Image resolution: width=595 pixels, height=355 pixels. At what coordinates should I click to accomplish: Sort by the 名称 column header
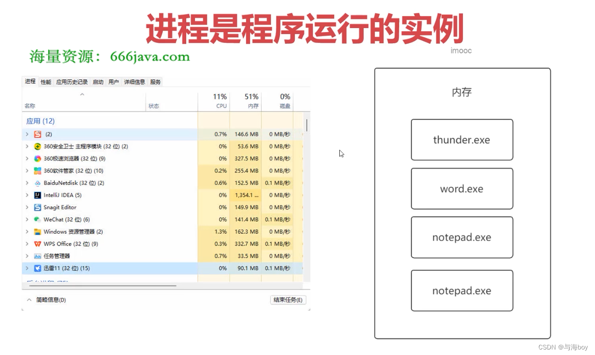[x=84, y=102]
